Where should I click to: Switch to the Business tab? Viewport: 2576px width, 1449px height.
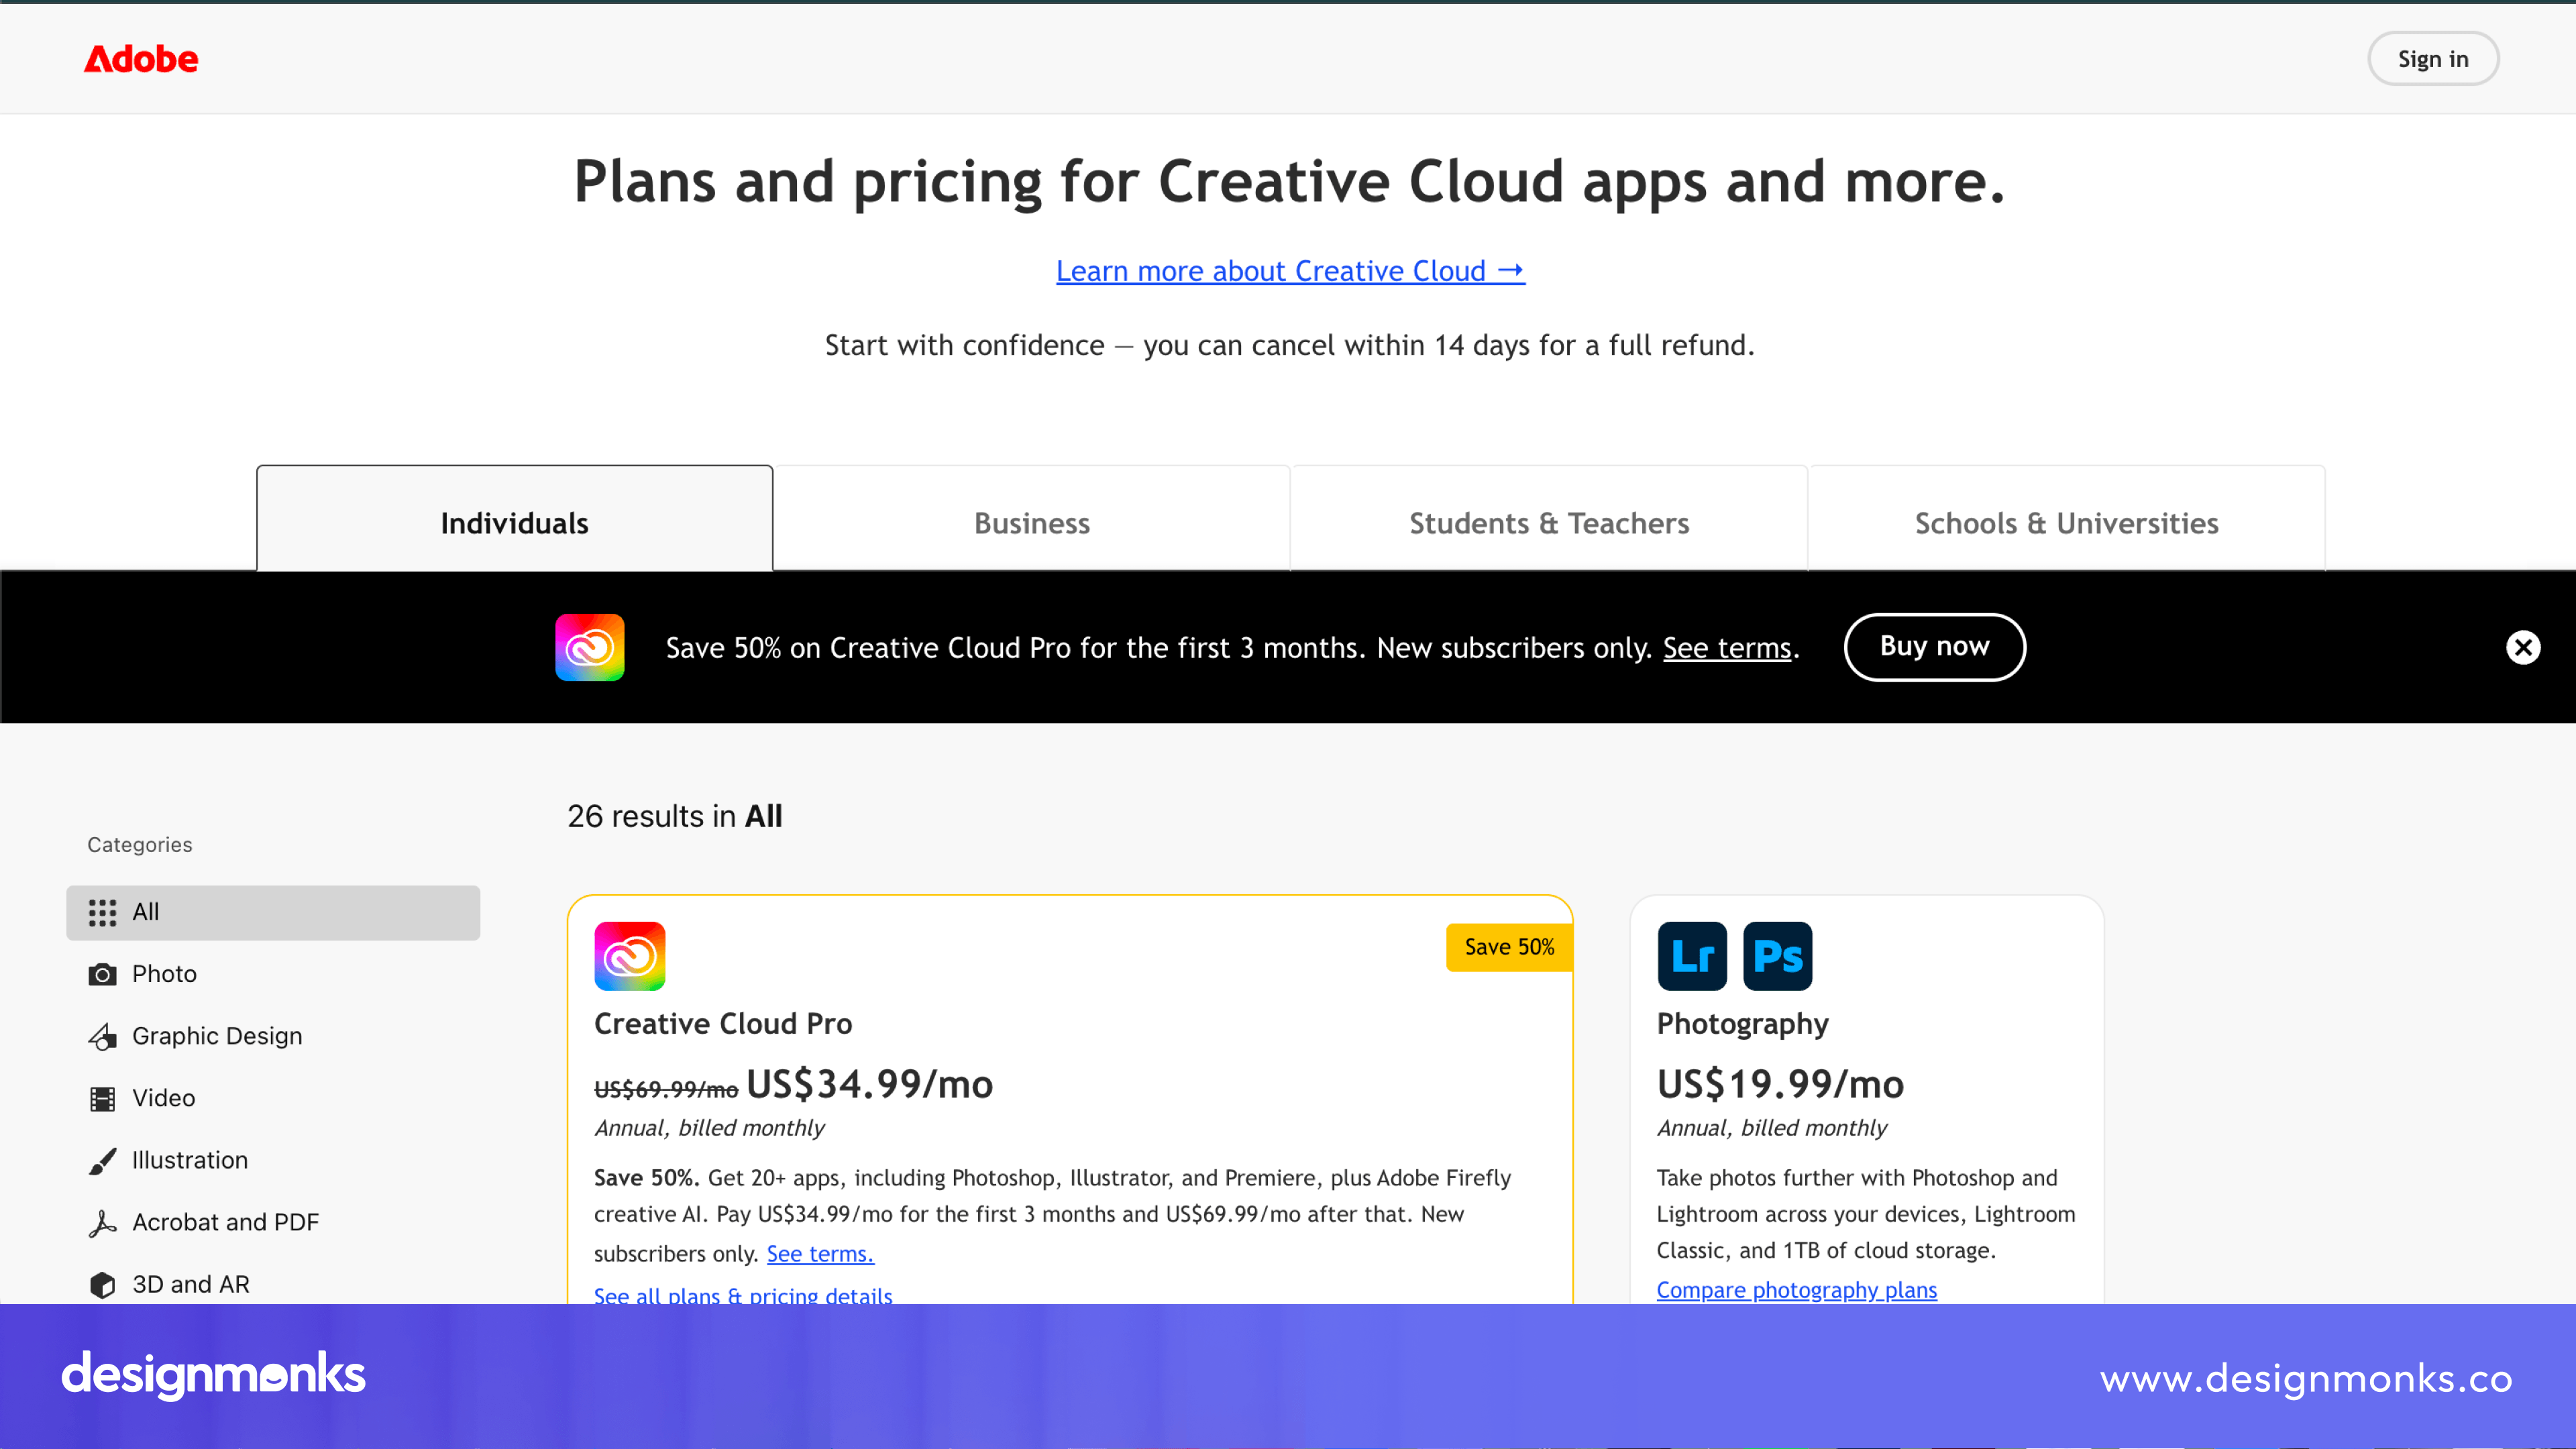click(1032, 518)
